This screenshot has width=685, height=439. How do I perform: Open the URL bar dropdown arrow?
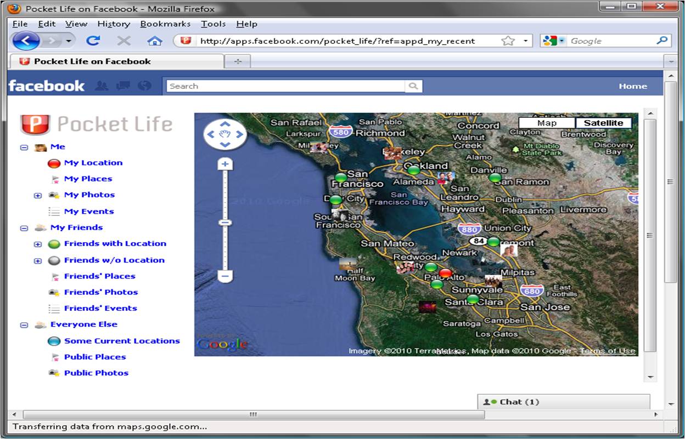point(525,41)
